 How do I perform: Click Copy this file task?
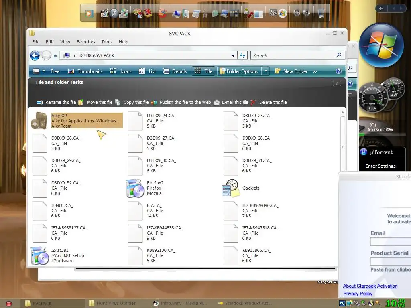coord(132,102)
